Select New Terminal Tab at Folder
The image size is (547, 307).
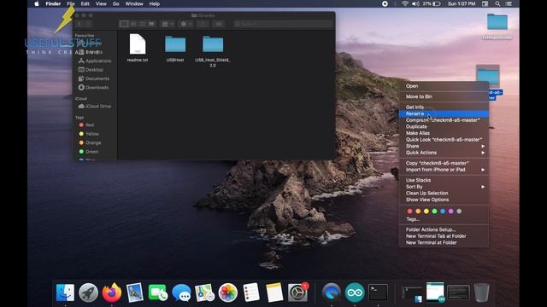point(444,236)
